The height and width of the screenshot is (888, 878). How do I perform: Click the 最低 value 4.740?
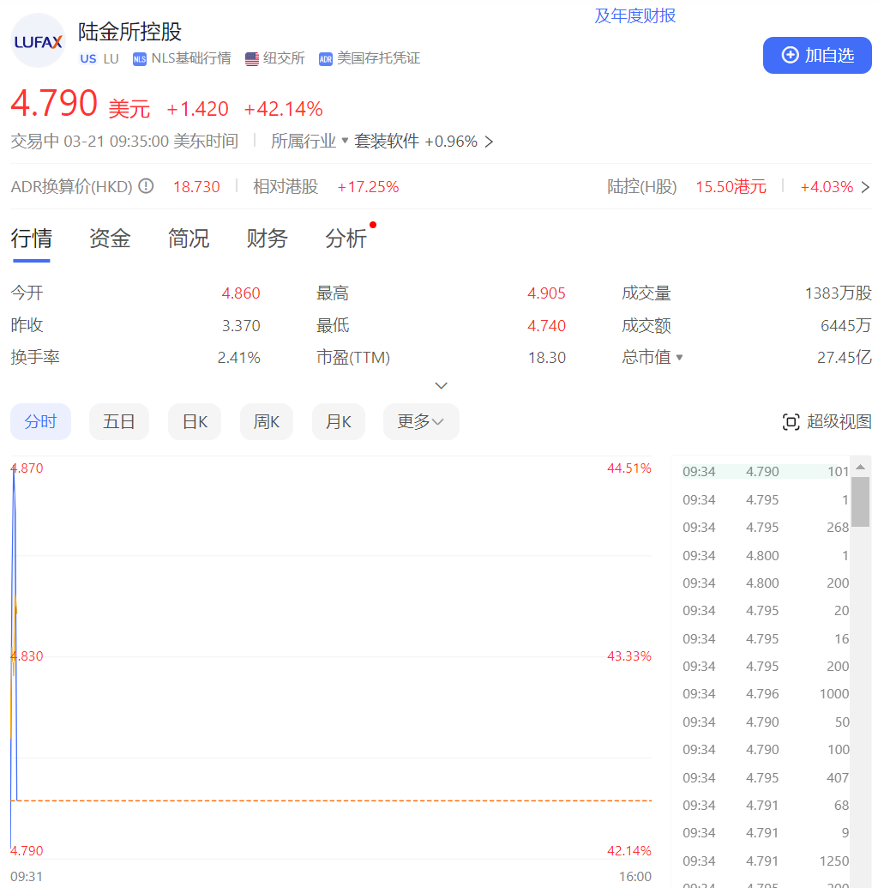(x=546, y=326)
